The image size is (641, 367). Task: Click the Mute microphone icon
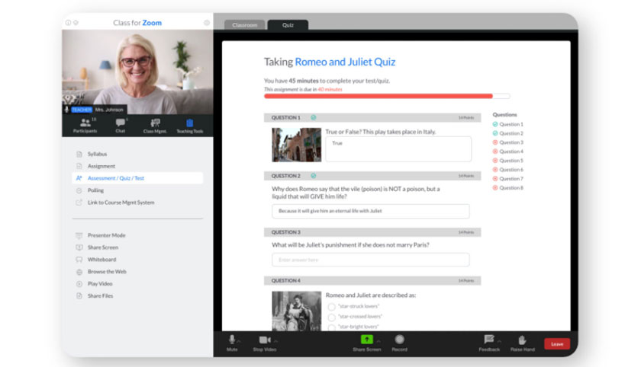[x=232, y=340]
